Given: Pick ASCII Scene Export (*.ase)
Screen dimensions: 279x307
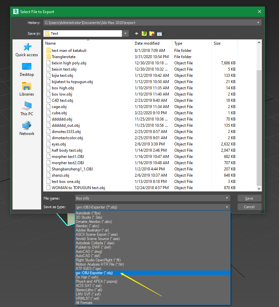Looking at the screenshot, I should (x=97, y=234).
